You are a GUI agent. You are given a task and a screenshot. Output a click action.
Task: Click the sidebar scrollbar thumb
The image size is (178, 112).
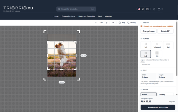click(x=177, y=49)
